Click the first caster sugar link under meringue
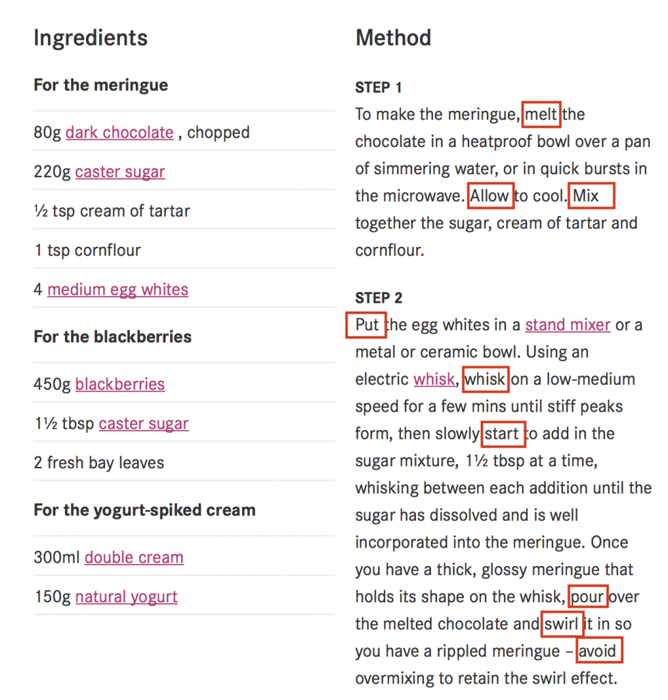 click(x=120, y=172)
